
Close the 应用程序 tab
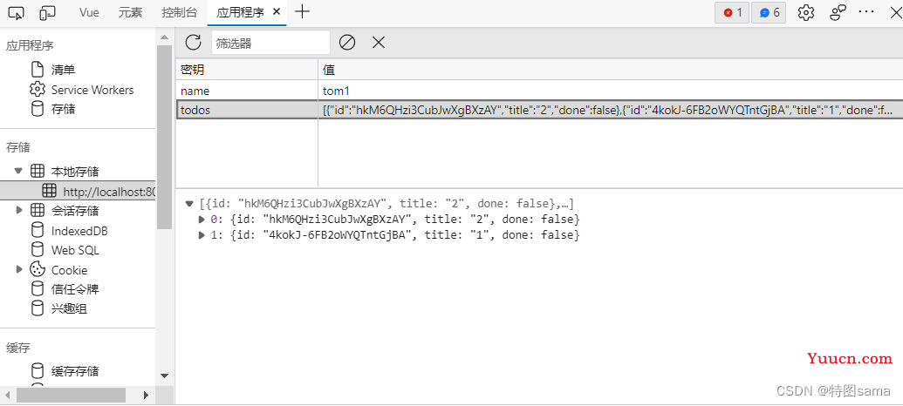(277, 12)
